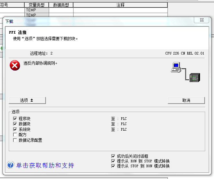Select the first TEMP variable type cell
This screenshot has height=179, width=214.
(36, 10)
